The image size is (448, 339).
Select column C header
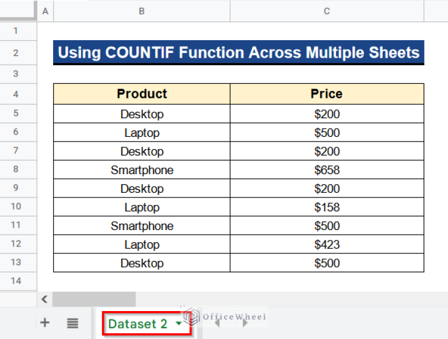point(327,11)
